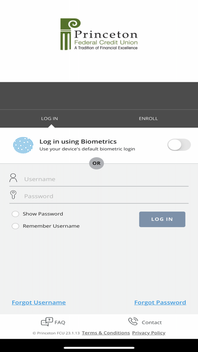Enable the Log in using Biometrics switch
Image resolution: width=198 pixels, height=352 pixels.
[x=179, y=145]
